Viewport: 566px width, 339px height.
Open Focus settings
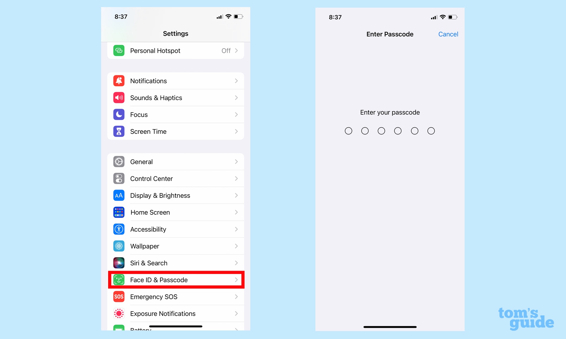tap(176, 115)
